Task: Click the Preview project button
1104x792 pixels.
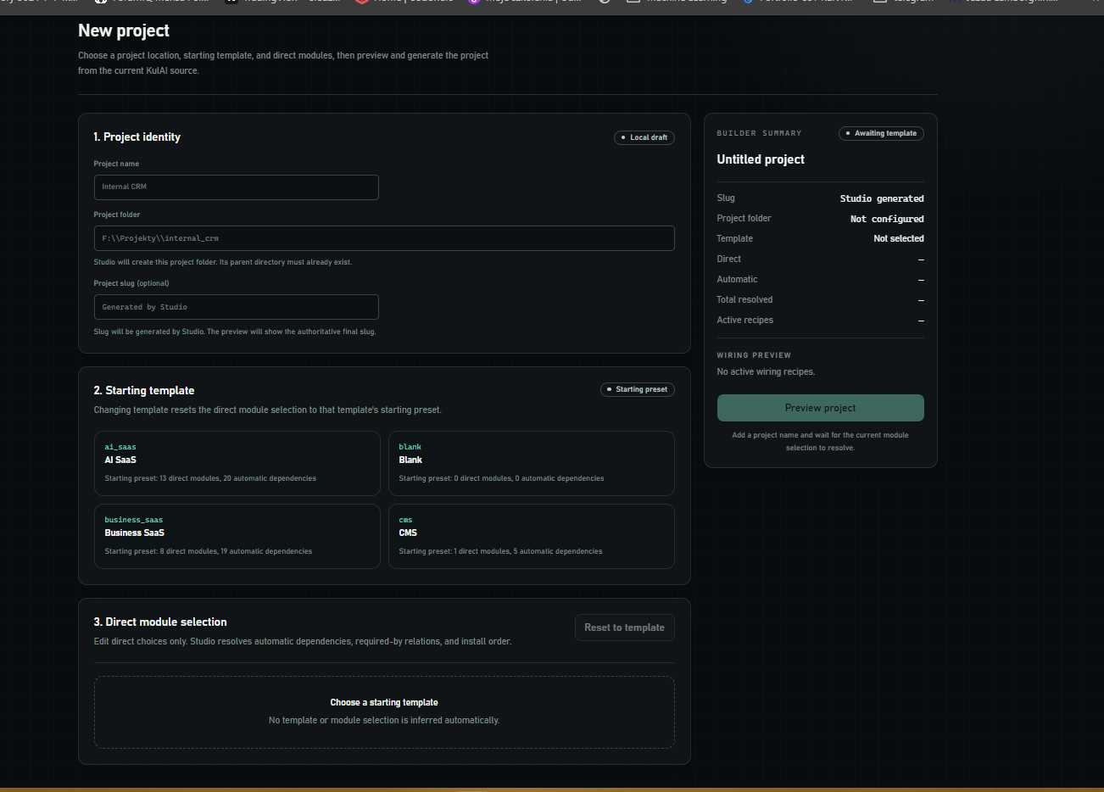Action: point(820,408)
